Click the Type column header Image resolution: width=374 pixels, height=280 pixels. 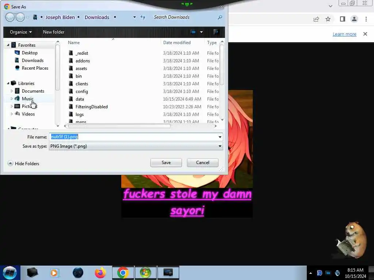click(212, 43)
